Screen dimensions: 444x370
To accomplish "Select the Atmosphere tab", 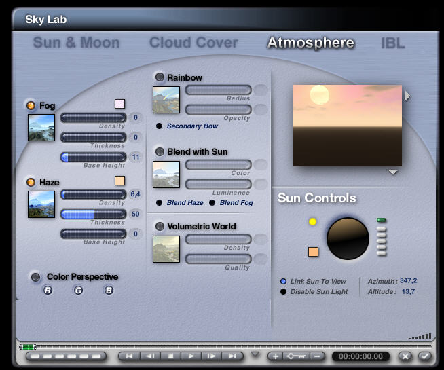I will [311, 43].
